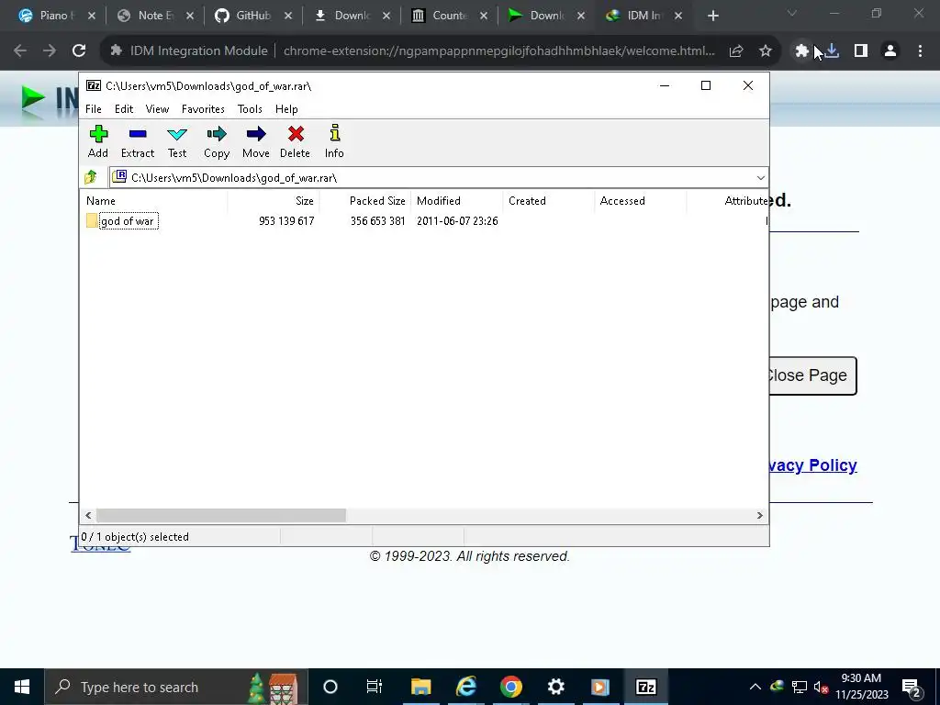This screenshot has height=705, width=940.
Task: Show hidden system tray icons
Action: click(x=755, y=687)
